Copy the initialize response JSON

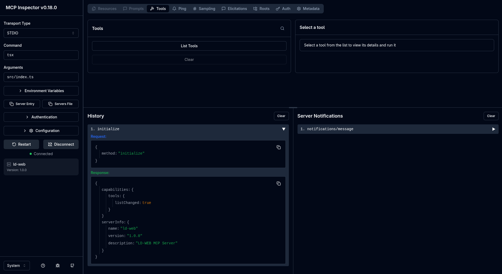(x=278, y=183)
